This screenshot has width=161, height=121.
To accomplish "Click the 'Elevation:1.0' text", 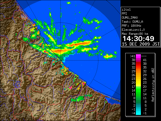I will [133, 30].
